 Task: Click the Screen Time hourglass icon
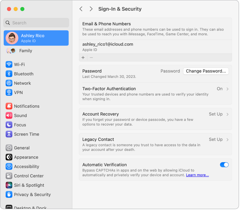(9, 134)
